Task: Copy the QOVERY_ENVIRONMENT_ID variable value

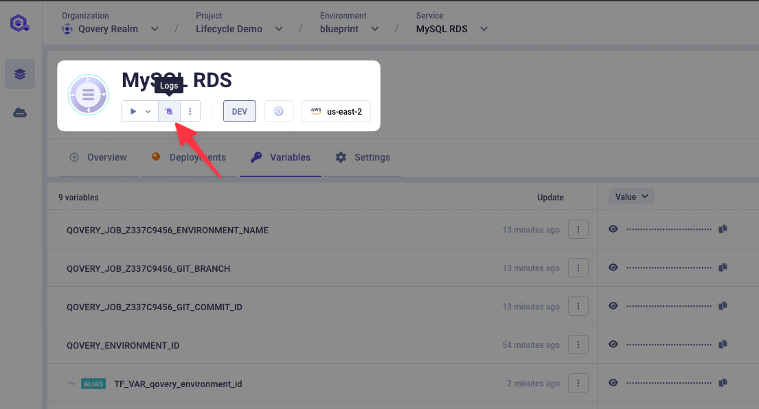Action: [x=723, y=344]
